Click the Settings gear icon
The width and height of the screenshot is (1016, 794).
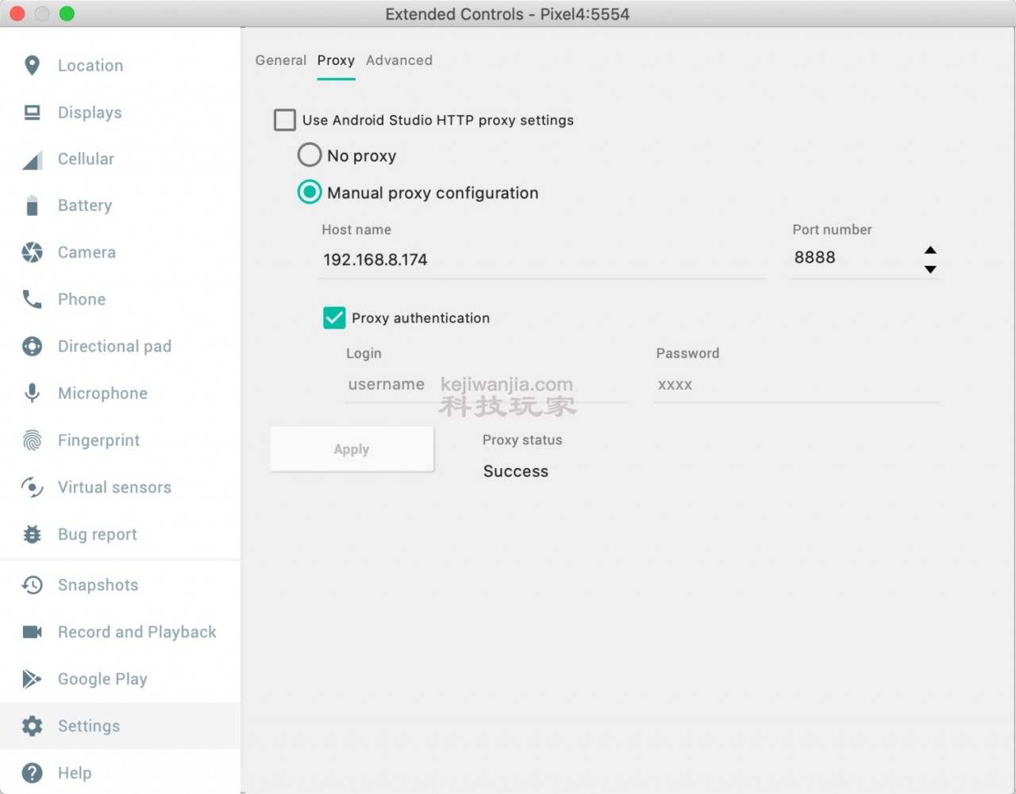(32, 726)
